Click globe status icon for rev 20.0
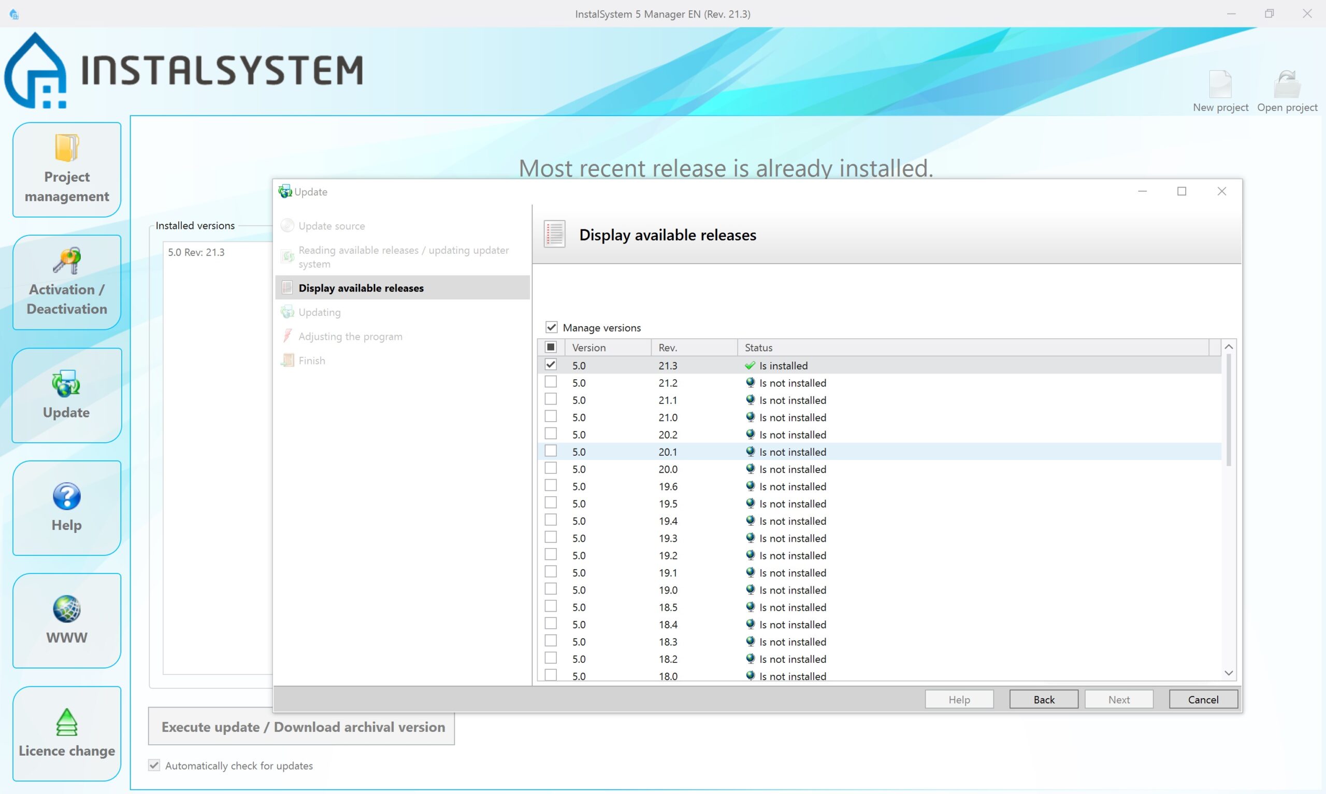1326x794 pixels. point(750,469)
